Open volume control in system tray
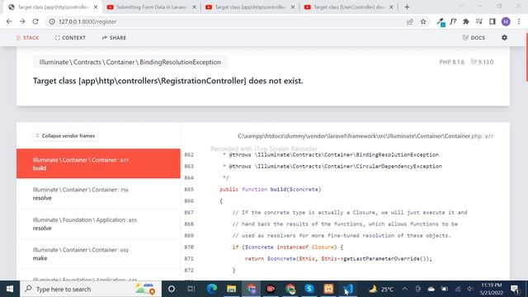 470,289
